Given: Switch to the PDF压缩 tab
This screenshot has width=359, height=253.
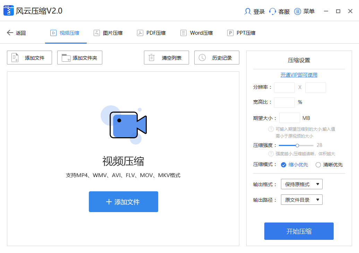Looking at the screenshot, I should (152, 33).
